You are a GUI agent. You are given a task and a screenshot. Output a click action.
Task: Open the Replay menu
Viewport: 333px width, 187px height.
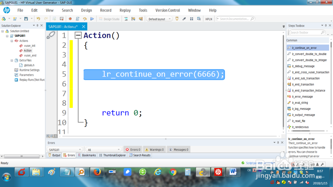[125, 10]
